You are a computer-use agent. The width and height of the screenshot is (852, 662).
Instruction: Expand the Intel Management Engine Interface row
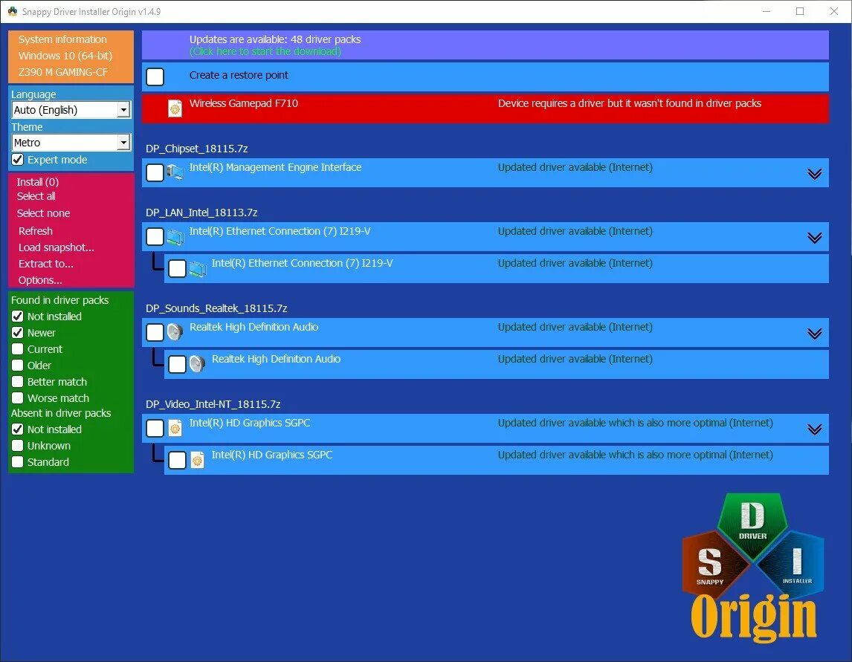point(814,174)
